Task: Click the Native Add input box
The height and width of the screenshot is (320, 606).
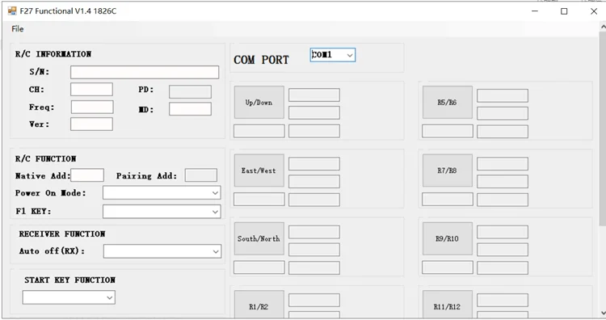Action: pyautogui.click(x=87, y=175)
